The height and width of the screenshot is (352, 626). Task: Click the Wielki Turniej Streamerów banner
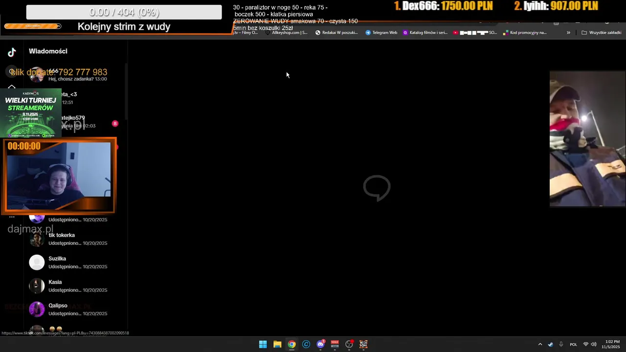coord(31,113)
